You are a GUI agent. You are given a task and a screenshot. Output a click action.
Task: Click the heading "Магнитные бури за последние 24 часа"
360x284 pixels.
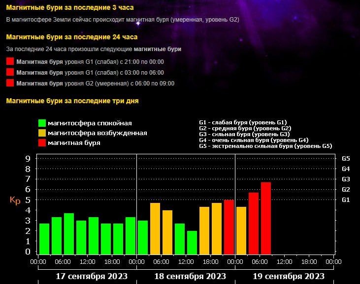[x=71, y=37]
